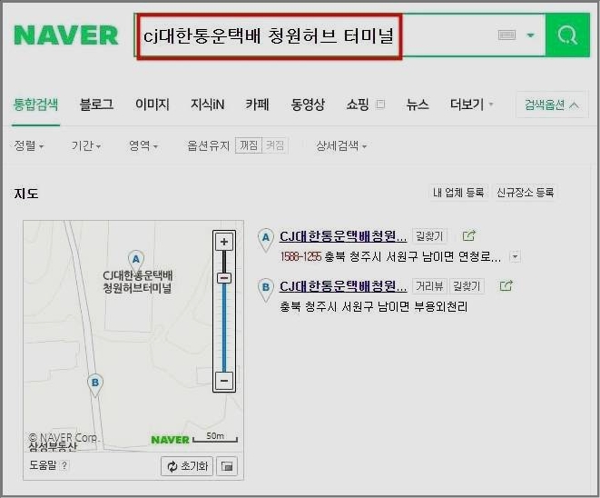Select the 통합검색 tab
The height and width of the screenshot is (498, 600).
coord(35,105)
